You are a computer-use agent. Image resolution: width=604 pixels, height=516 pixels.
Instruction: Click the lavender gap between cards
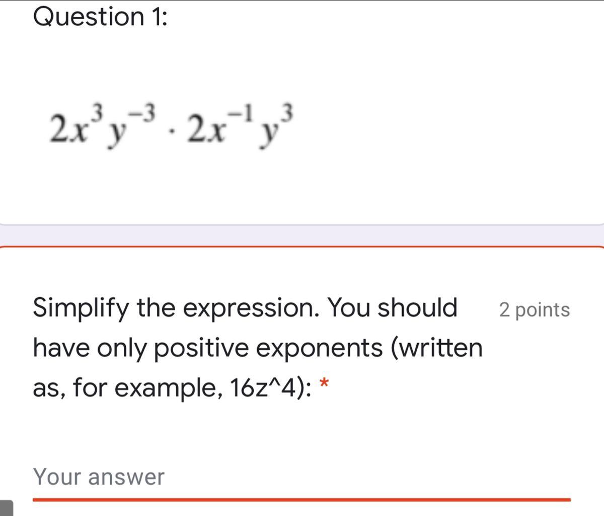(302, 235)
